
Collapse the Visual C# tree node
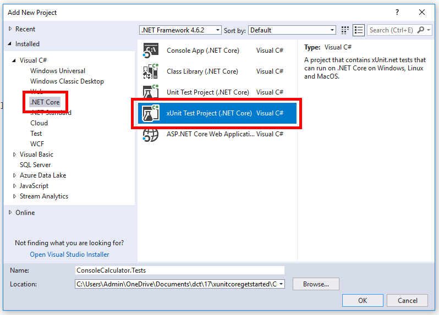pyautogui.click(x=14, y=60)
